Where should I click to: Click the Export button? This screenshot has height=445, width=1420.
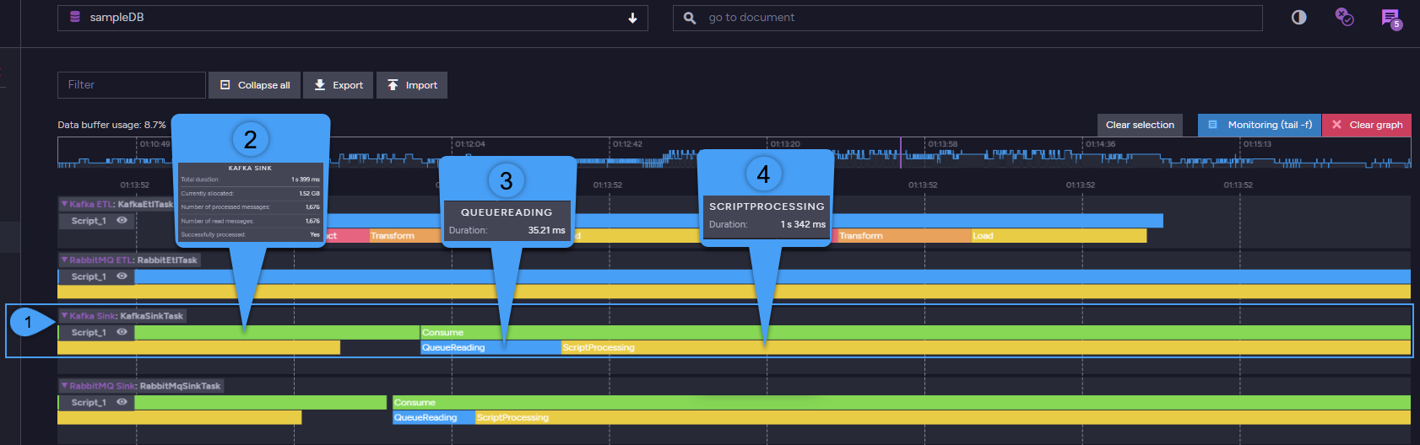pyautogui.click(x=338, y=85)
